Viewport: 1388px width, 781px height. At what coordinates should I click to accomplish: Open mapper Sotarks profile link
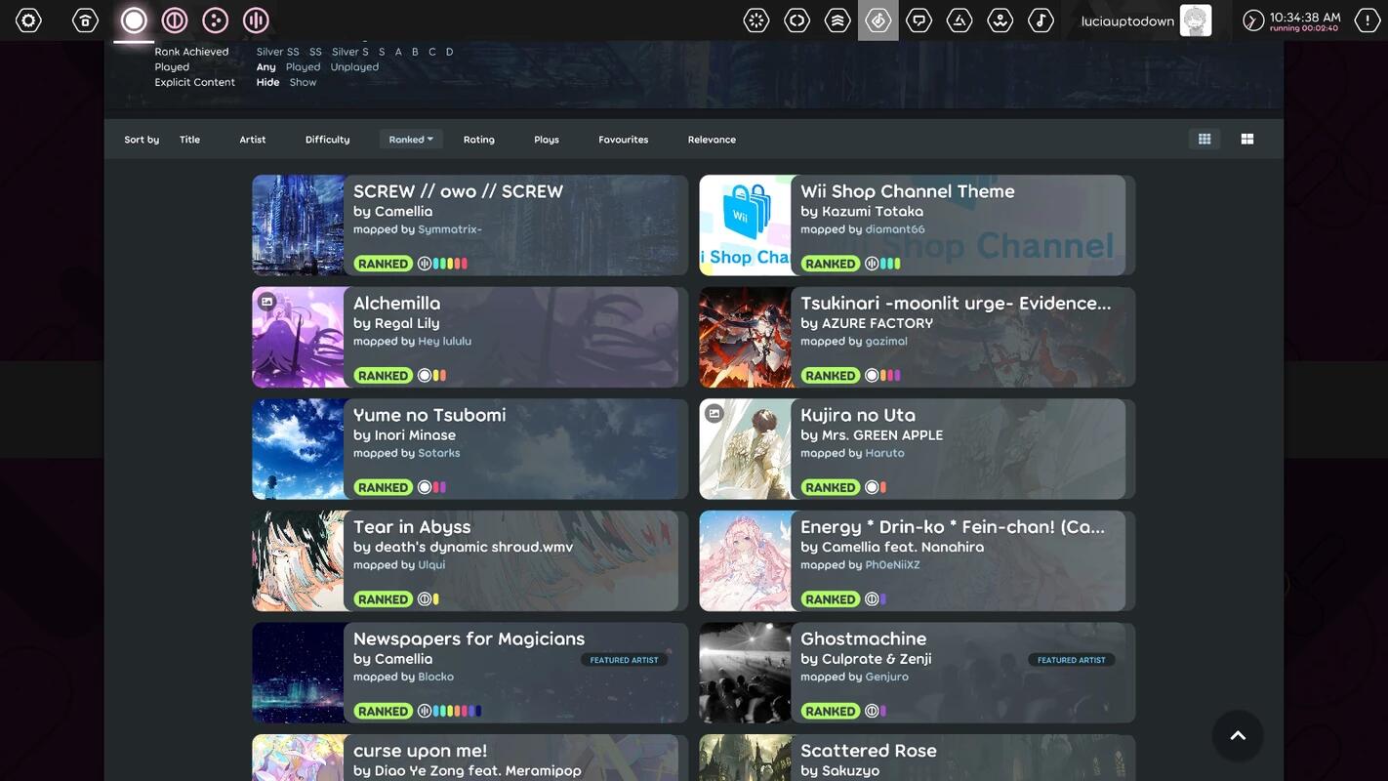[439, 453]
